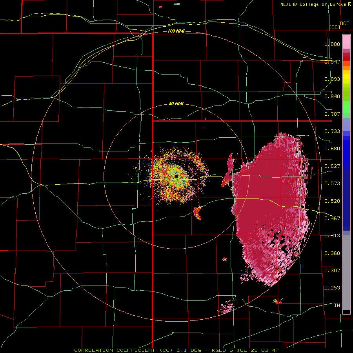Viewport: 353px width, 353px height.
Task: Pick the gray band in the color legend
Action: (x=346, y=273)
